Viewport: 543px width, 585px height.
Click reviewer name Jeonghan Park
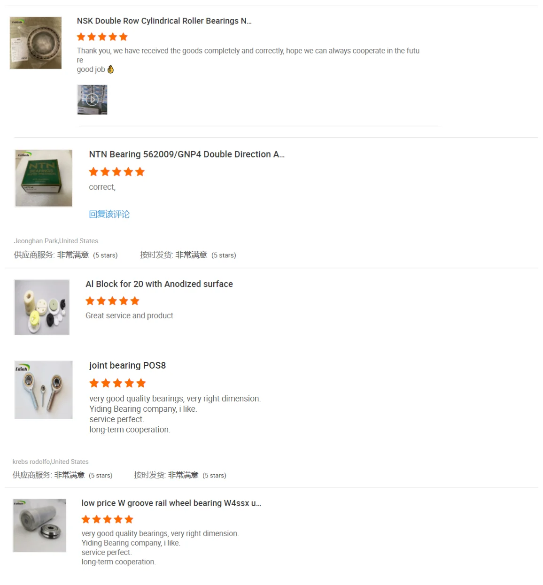tap(36, 241)
